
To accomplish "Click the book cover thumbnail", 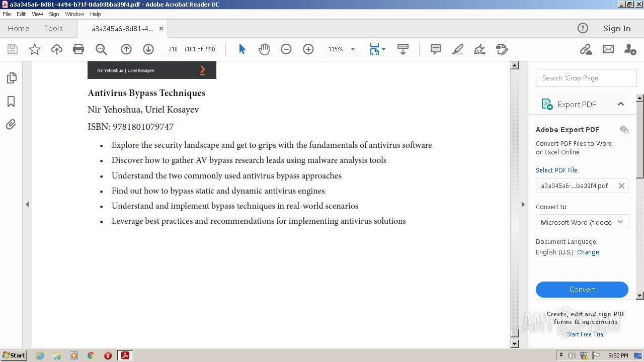I will click(152, 70).
